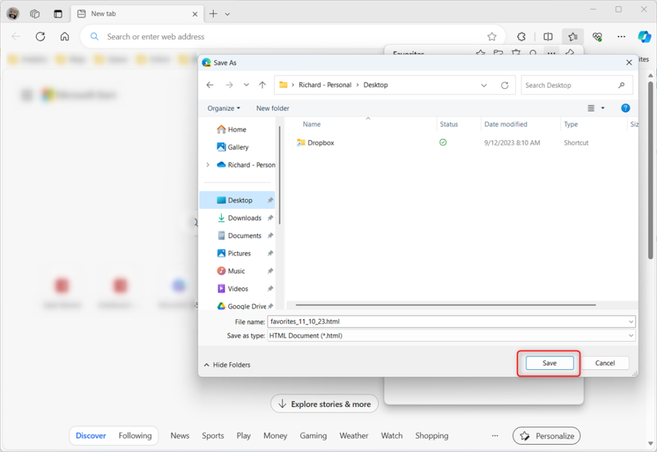Go to the Edge Home page
Viewport: 657px width, 452px height.
pyautogui.click(x=65, y=37)
